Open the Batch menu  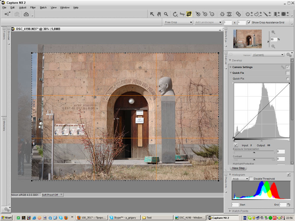(x=43, y=7)
